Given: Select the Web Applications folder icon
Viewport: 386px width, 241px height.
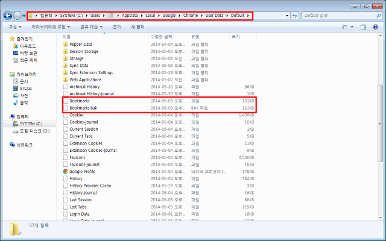Looking at the screenshot, I should coord(66,80).
